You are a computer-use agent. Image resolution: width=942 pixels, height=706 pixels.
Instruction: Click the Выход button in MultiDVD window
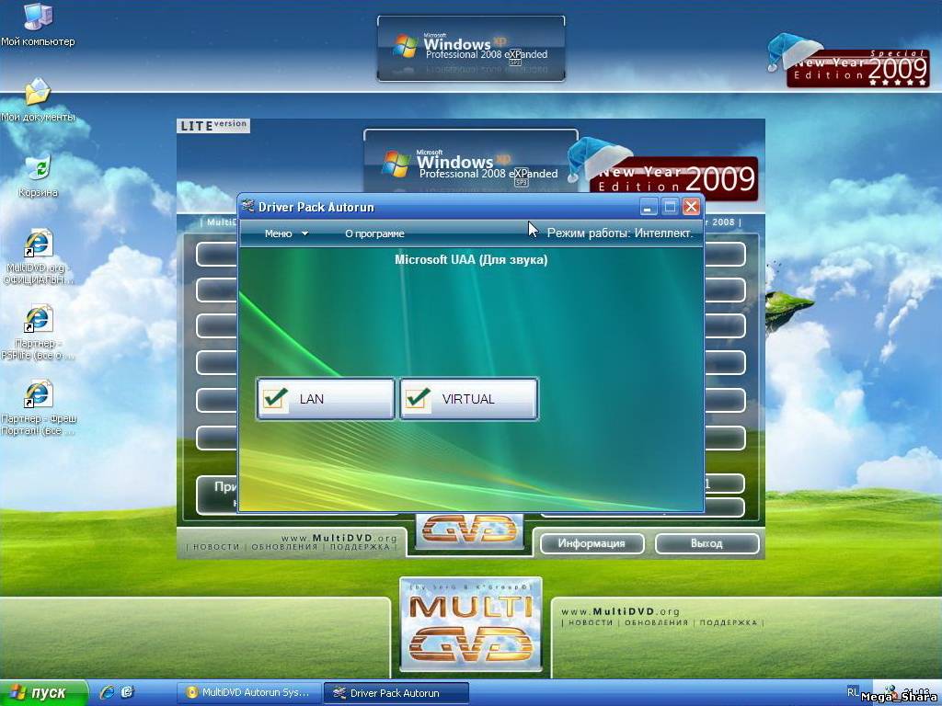706,543
